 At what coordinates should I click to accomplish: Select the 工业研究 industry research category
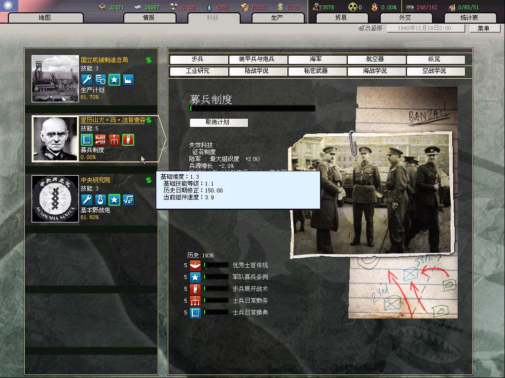point(199,71)
